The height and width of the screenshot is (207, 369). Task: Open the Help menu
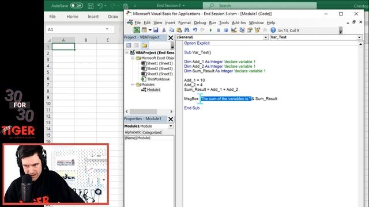(271, 22)
